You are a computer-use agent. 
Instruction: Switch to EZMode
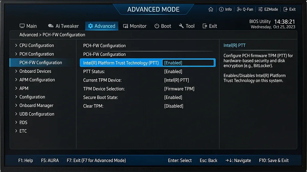(268, 9)
